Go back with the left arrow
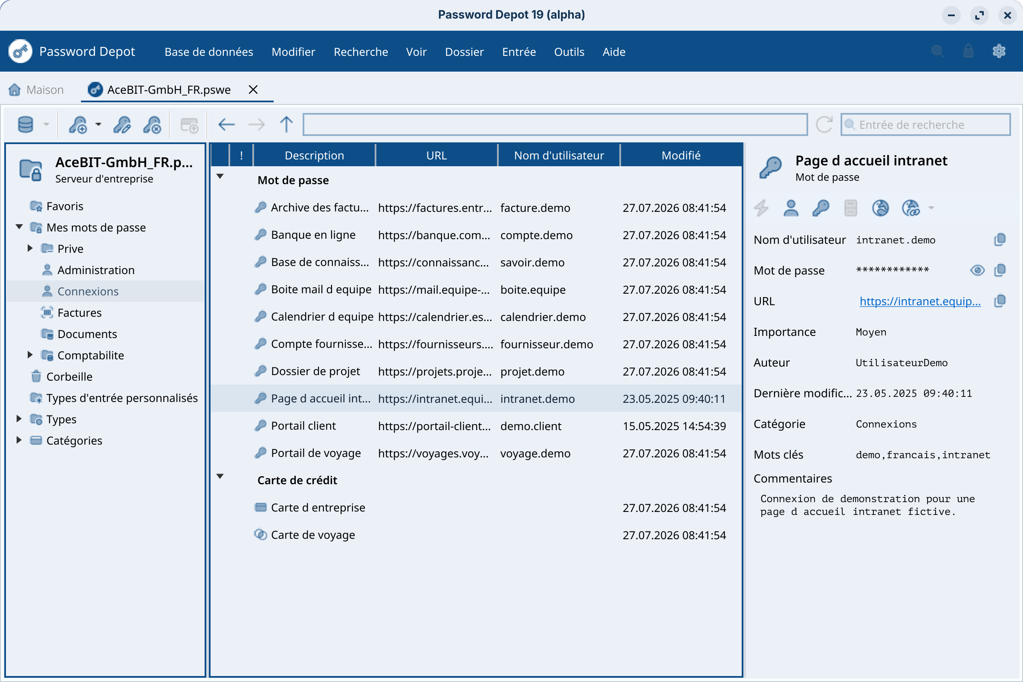Screen dimensions: 1023x682 226,125
